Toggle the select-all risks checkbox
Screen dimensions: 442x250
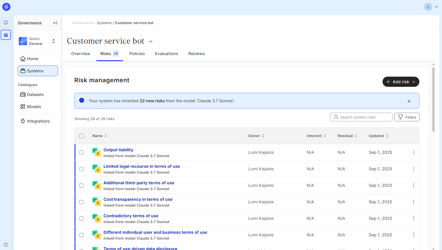(x=81, y=136)
